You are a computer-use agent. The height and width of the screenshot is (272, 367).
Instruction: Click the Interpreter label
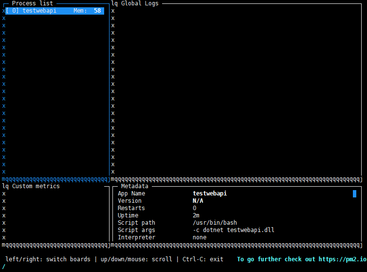[x=136, y=237]
